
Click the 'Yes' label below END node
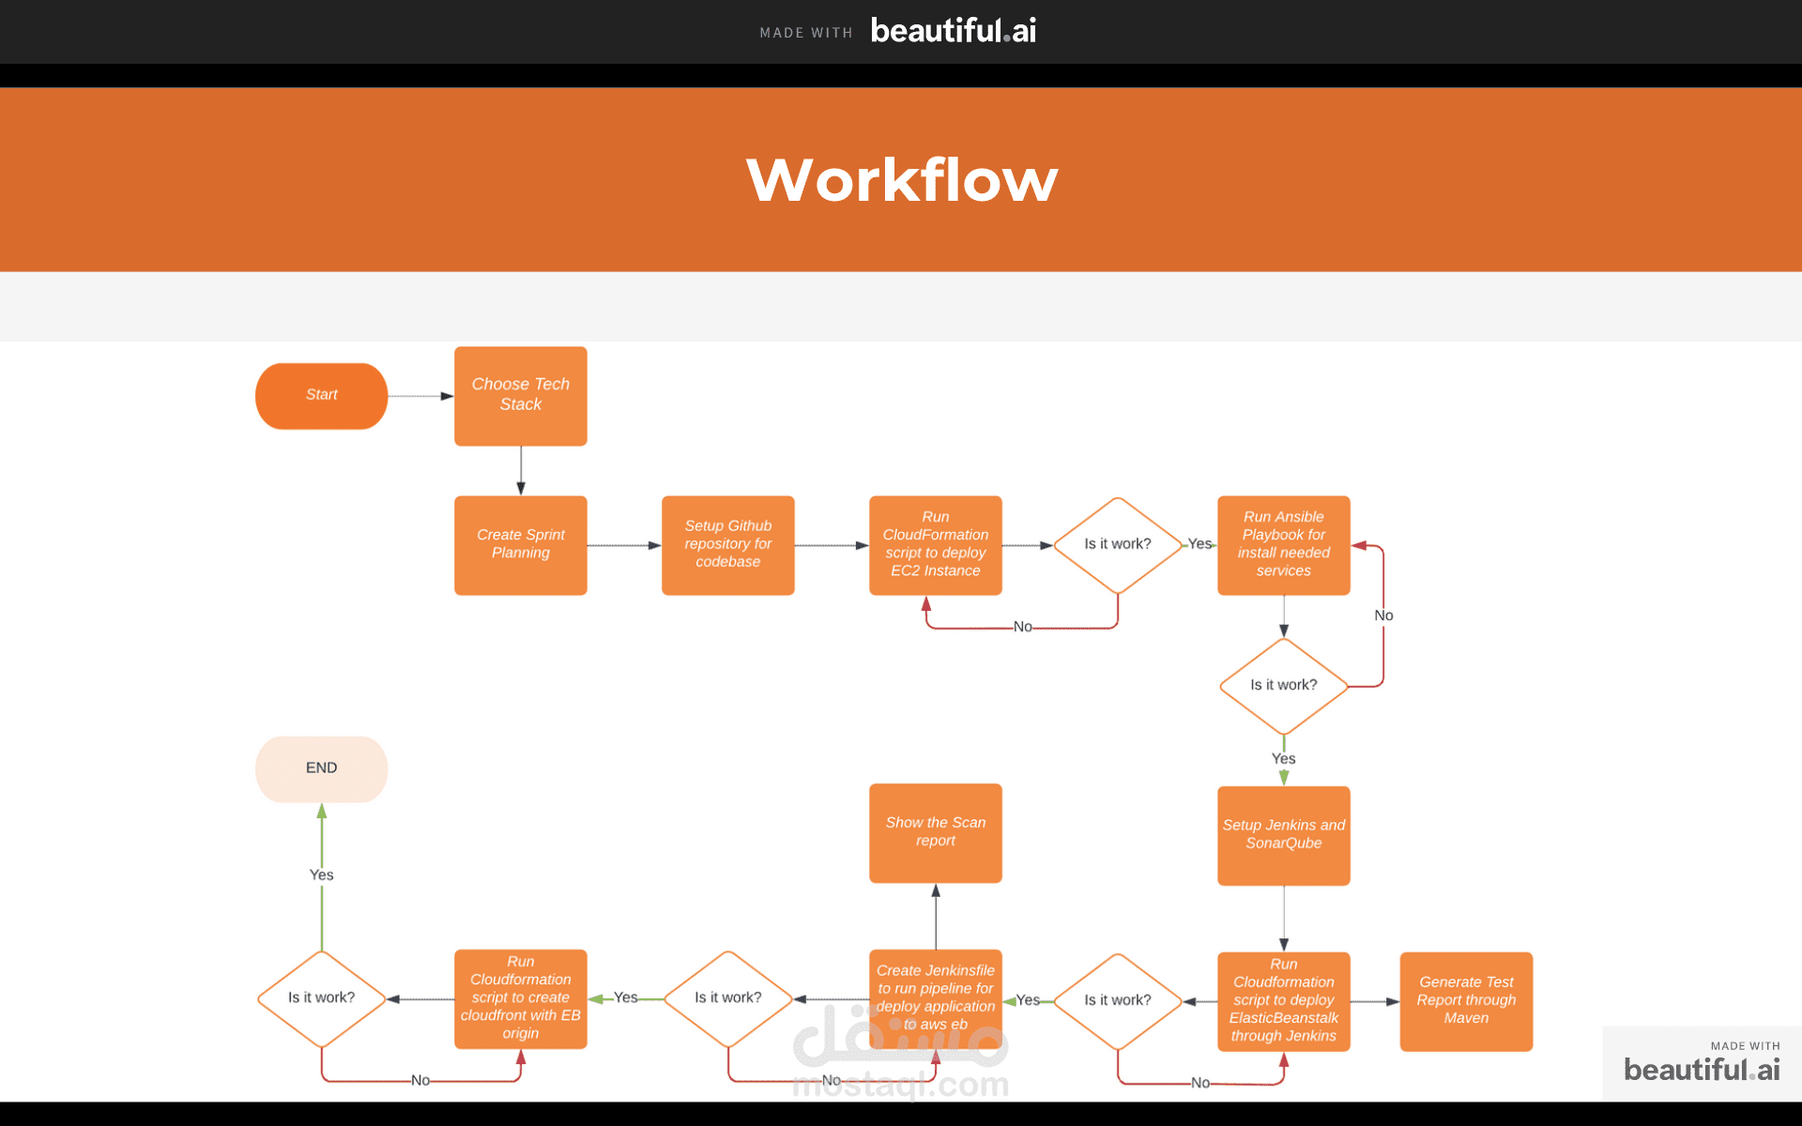321,875
